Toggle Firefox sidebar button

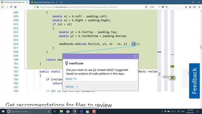click(194, 7)
